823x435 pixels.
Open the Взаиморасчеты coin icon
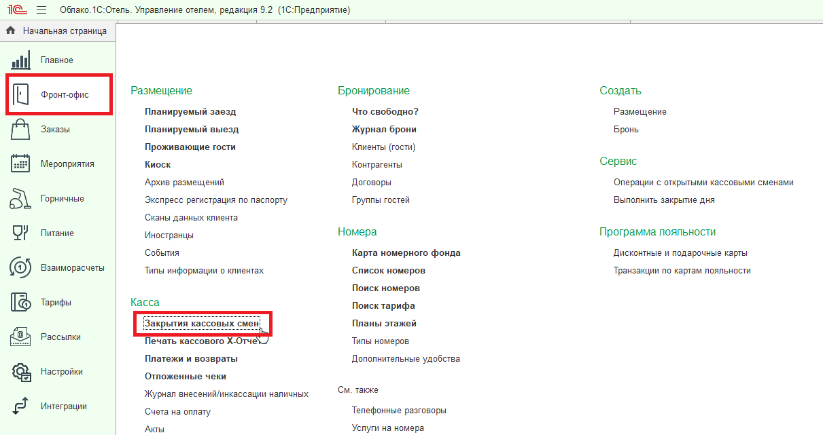(21, 268)
